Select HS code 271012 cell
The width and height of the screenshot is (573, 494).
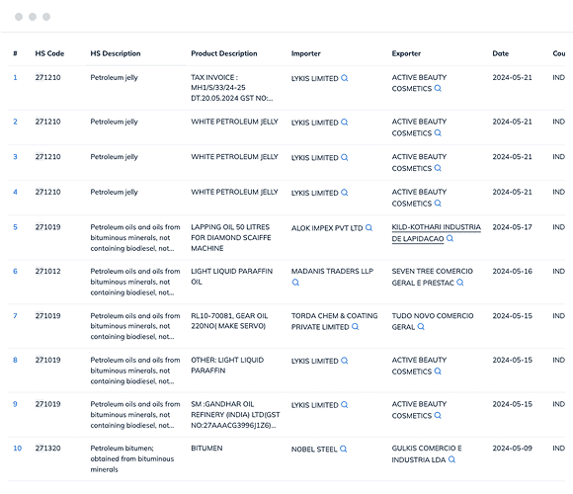point(47,271)
